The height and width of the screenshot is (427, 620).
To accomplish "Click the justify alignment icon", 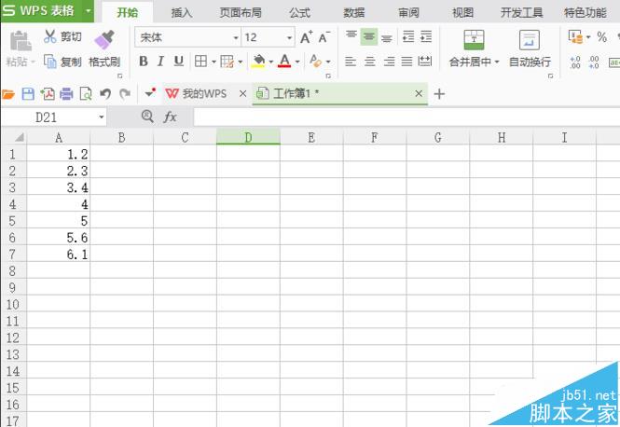I will (x=406, y=62).
